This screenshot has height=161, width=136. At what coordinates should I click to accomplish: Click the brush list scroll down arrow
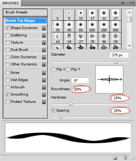click(x=129, y=46)
